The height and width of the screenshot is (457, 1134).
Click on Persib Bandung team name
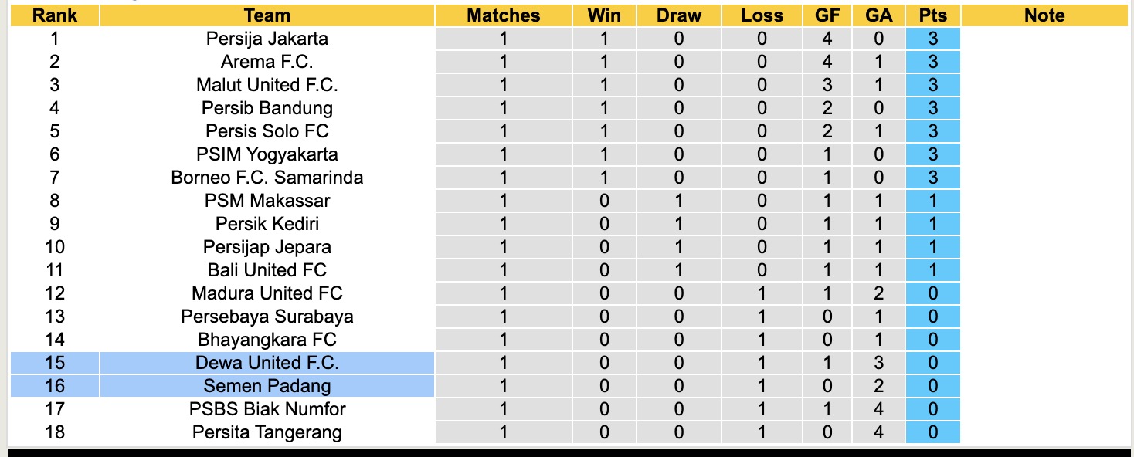click(267, 108)
